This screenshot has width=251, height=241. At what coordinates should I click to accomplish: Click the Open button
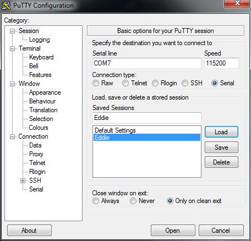pyautogui.click(x=173, y=231)
